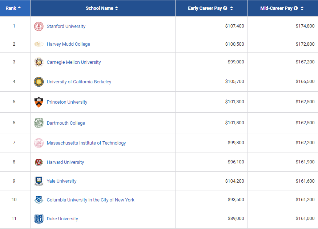Sort by Early Career Pay arrows
Image resolution: width=318 pixels, height=229 pixels.
(232, 8)
